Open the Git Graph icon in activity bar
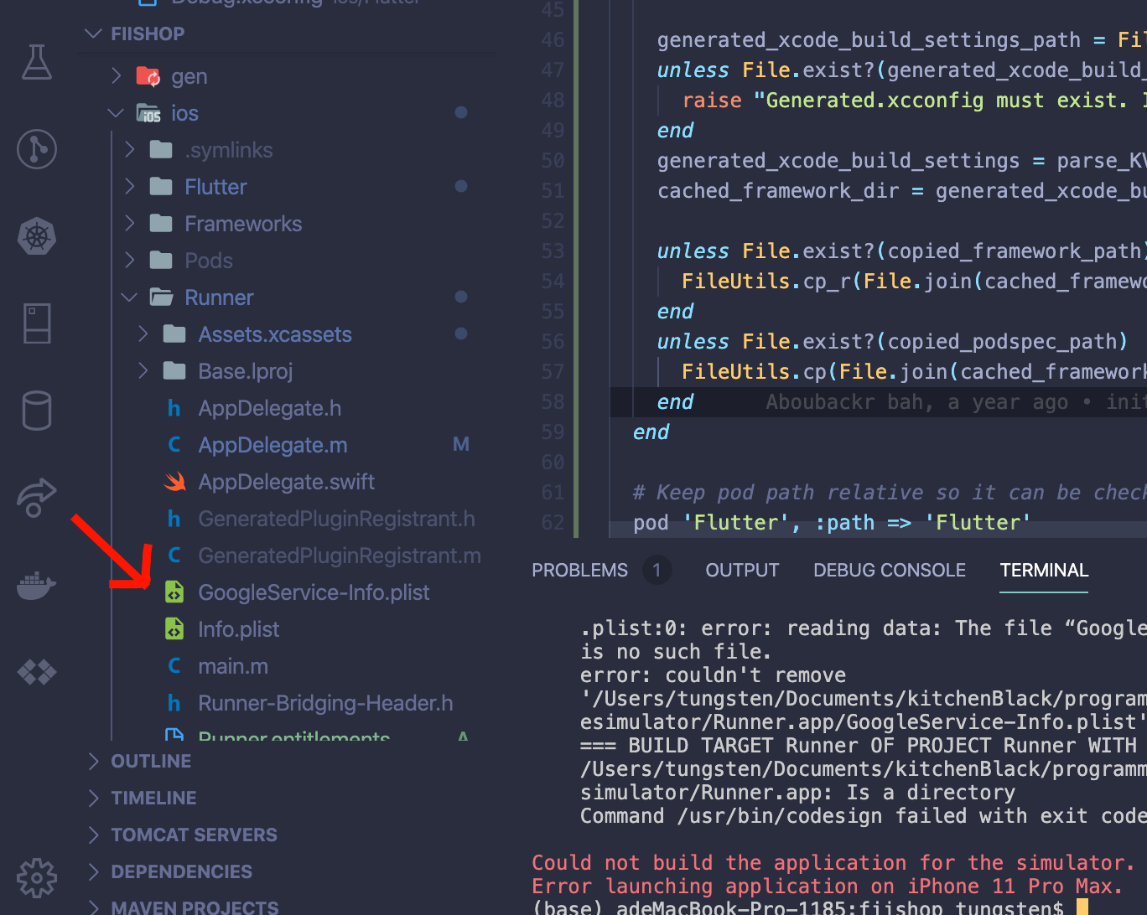This screenshot has width=1147, height=915. coord(36,149)
